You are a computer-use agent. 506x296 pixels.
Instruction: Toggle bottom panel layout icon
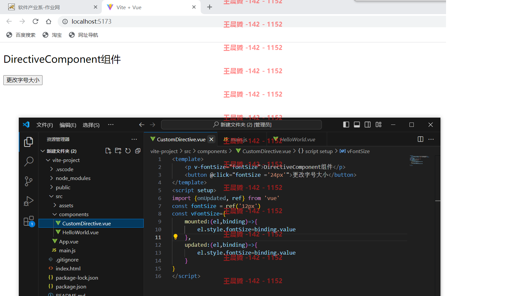(x=357, y=125)
